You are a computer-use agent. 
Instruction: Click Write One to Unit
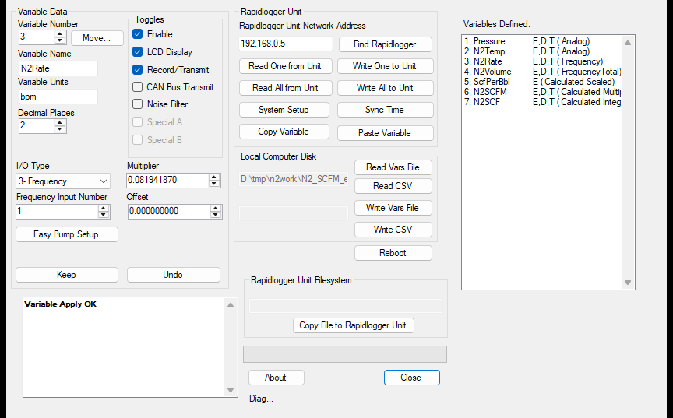point(385,66)
